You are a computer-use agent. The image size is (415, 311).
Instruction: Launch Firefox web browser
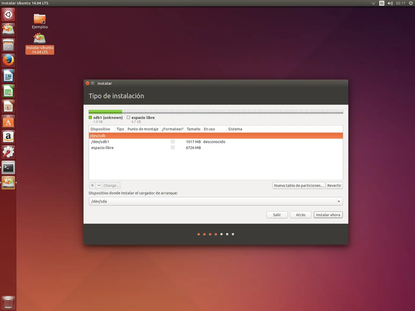[8, 60]
